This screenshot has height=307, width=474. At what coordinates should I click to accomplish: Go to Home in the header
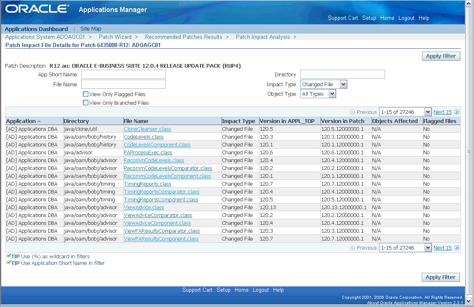tap(387, 18)
